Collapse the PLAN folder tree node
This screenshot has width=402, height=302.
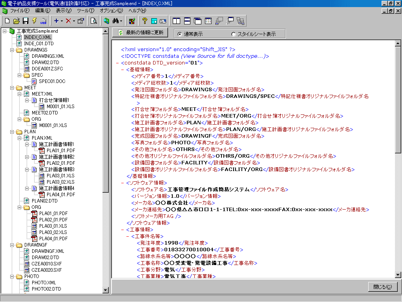click(11, 132)
